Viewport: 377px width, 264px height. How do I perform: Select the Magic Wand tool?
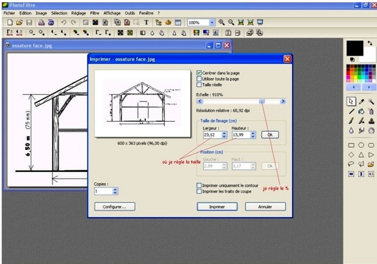[x=371, y=101]
